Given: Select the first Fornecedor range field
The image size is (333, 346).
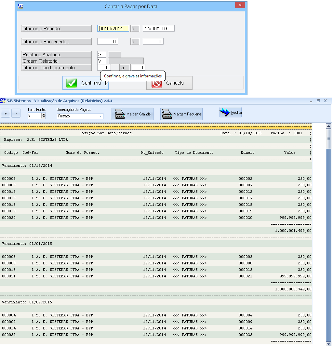Looking at the screenshot, I should (x=107, y=42).
